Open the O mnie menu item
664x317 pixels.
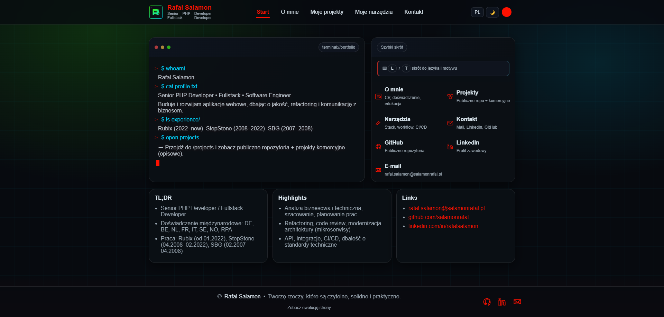(x=290, y=12)
